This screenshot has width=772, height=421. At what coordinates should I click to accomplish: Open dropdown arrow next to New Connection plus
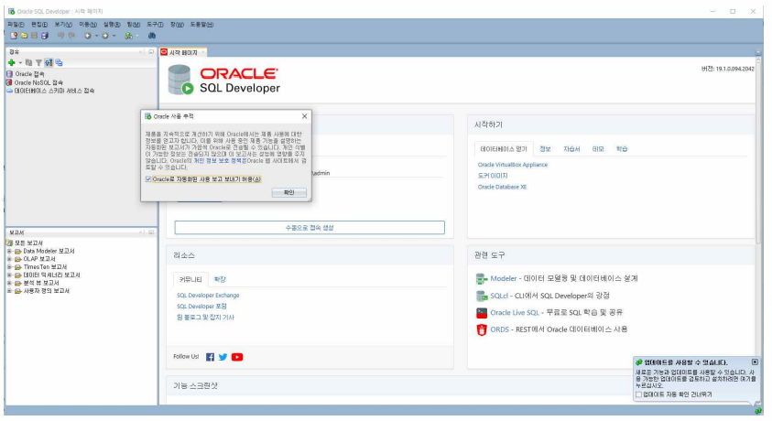coord(20,63)
